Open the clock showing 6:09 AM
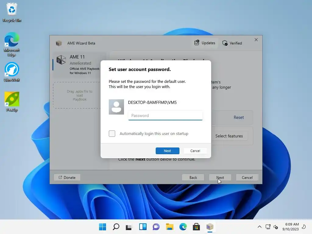The image size is (312, 234). click(x=290, y=227)
